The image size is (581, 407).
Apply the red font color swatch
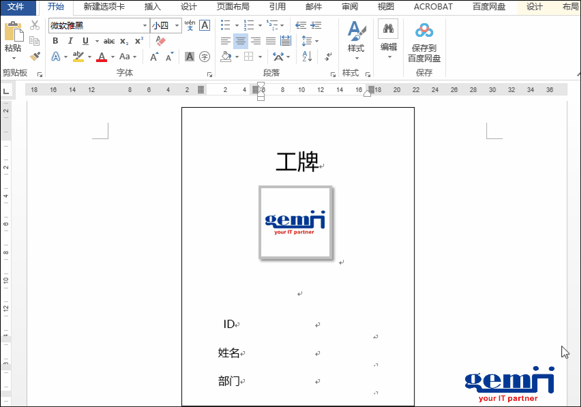coord(102,57)
